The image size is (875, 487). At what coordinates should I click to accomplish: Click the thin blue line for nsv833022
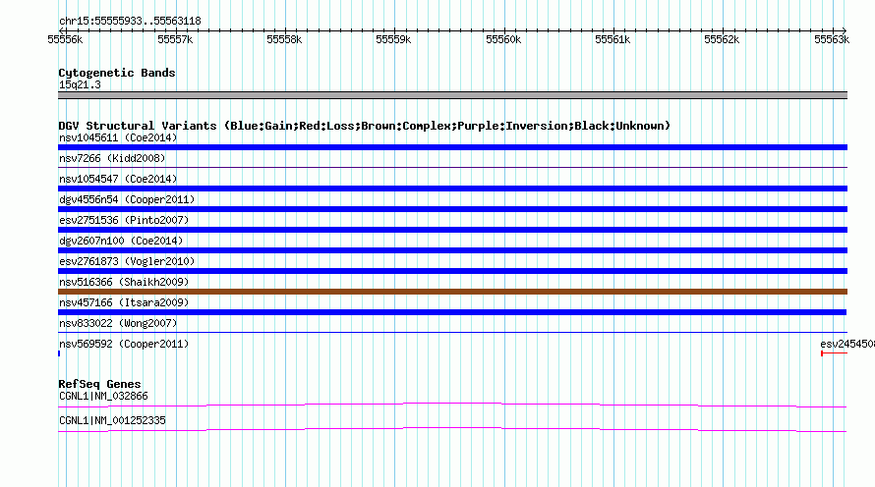click(x=452, y=333)
